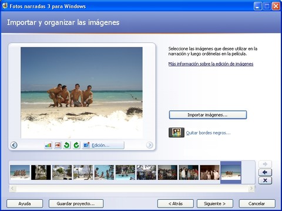282x211 pixels.
Task: Delete selected picture with X button
Action: coord(265,181)
